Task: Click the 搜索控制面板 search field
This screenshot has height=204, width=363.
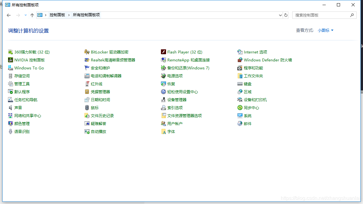Action: tap(324, 15)
